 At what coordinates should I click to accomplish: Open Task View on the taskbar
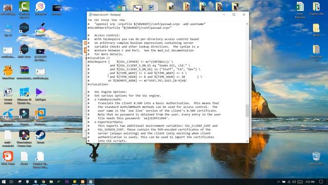tap(11, 181)
